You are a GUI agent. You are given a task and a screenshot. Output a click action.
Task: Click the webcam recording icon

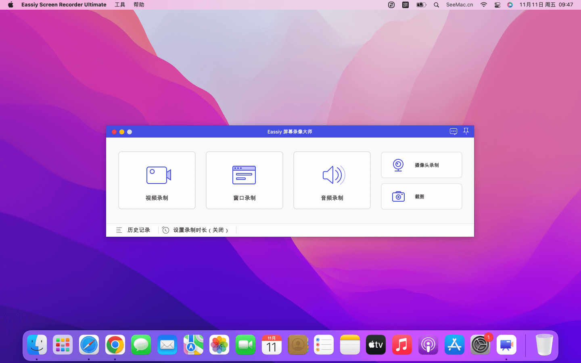pyautogui.click(x=398, y=165)
